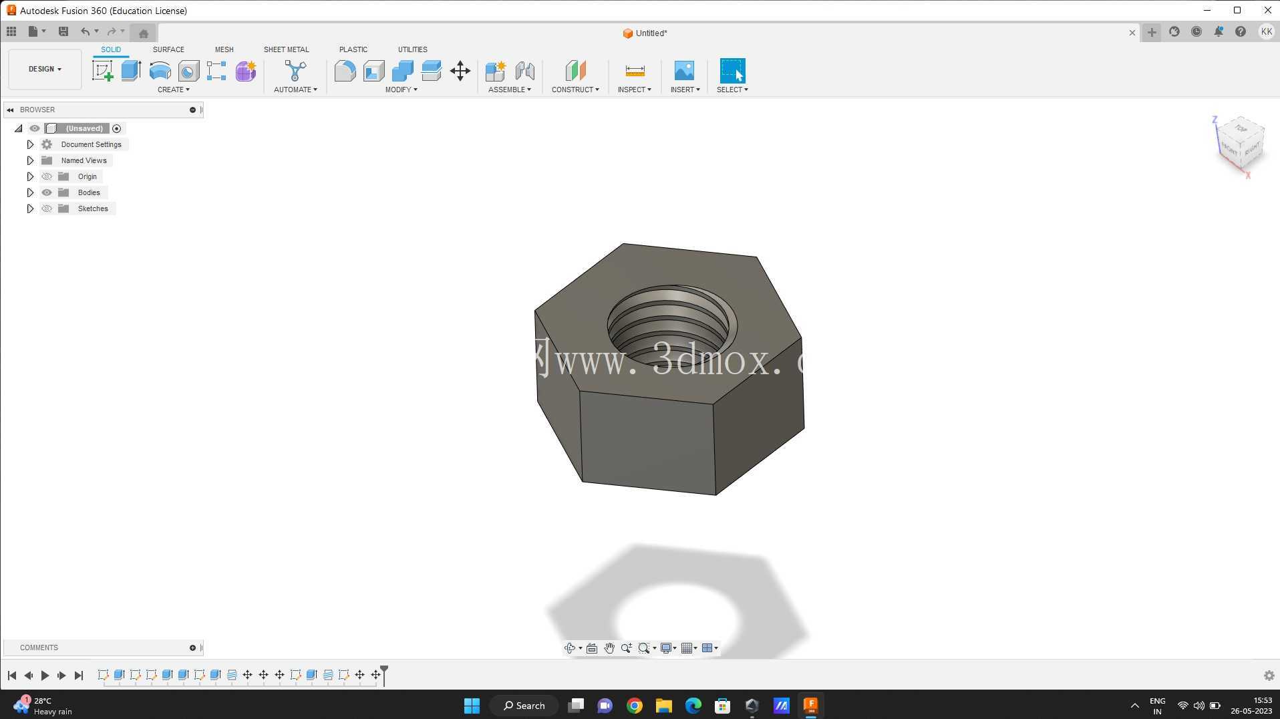Viewport: 1280px width, 719px height.
Task: Open the Extensions icon in title bar
Action: [1174, 31]
